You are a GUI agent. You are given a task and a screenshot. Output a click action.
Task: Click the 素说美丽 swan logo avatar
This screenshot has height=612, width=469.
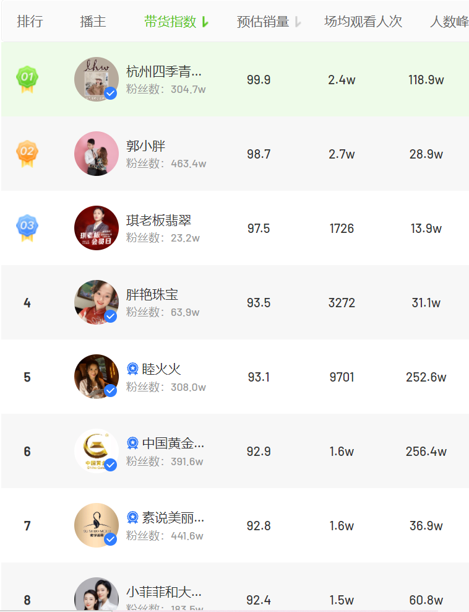pos(97,525)
